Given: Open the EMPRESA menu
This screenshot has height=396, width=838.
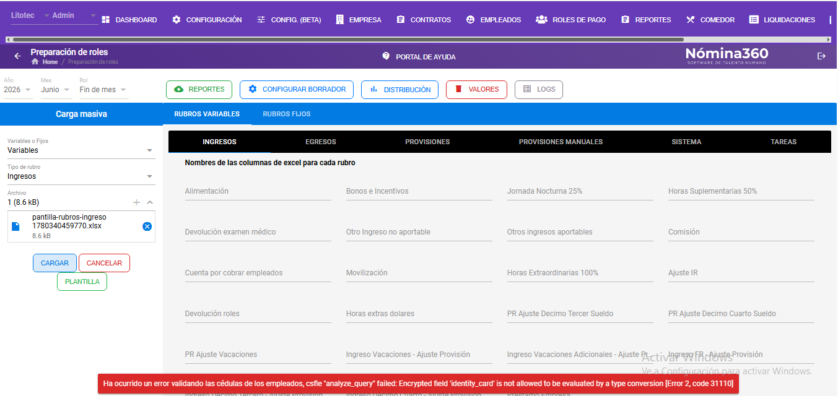Looking at the screenshot, I should (x=359, y=20).
